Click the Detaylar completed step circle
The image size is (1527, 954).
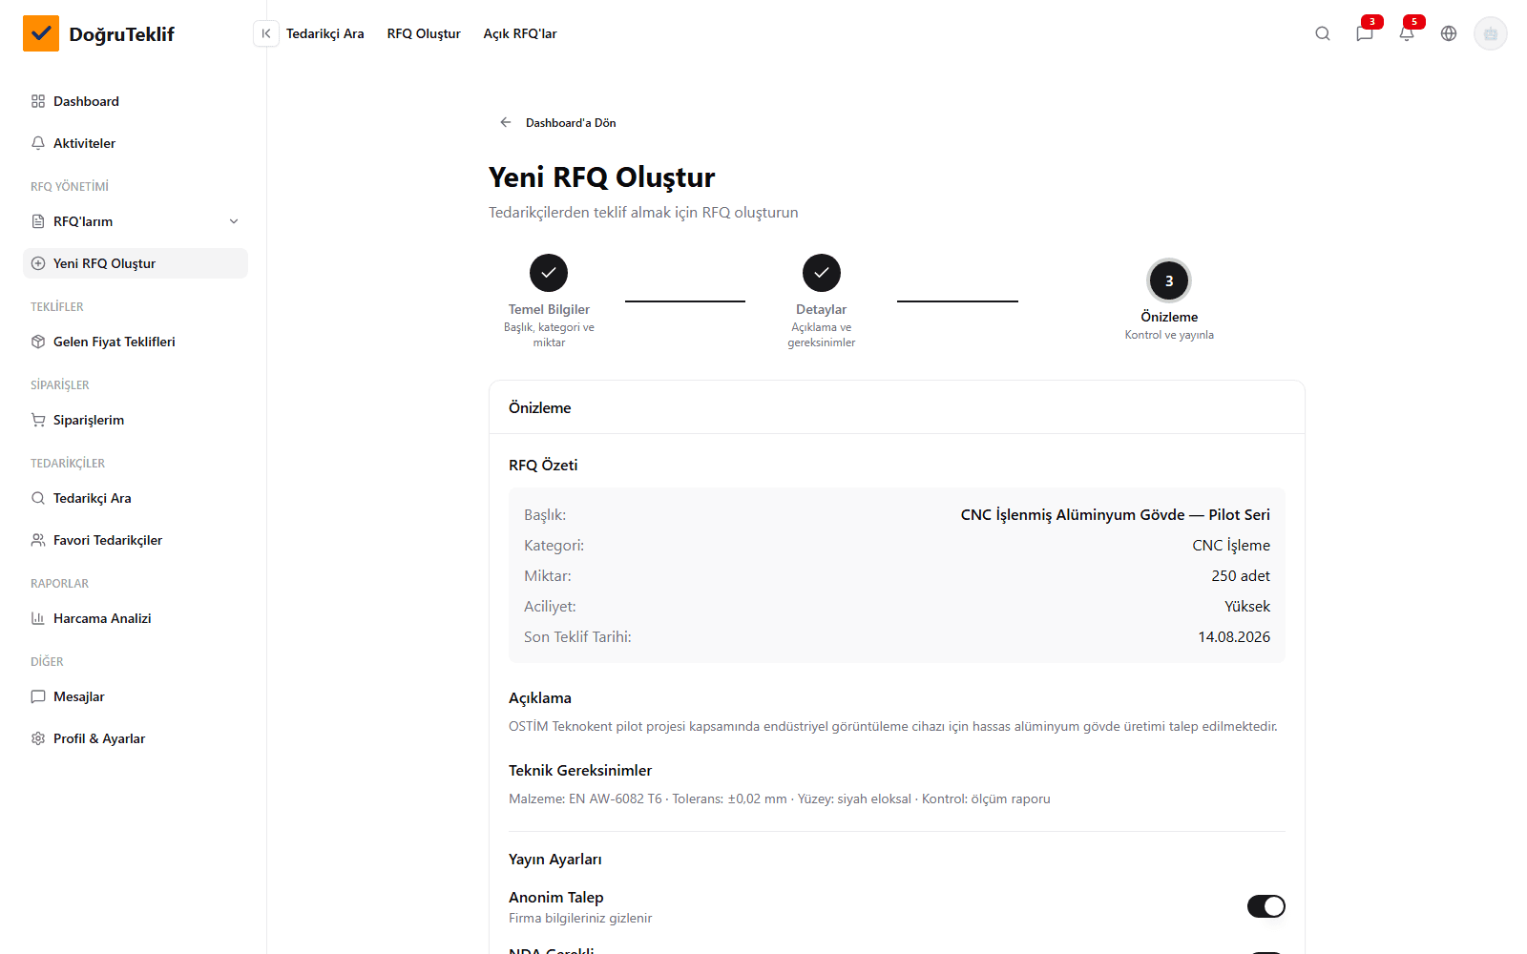pyautogui.click(x=822, y=273)
